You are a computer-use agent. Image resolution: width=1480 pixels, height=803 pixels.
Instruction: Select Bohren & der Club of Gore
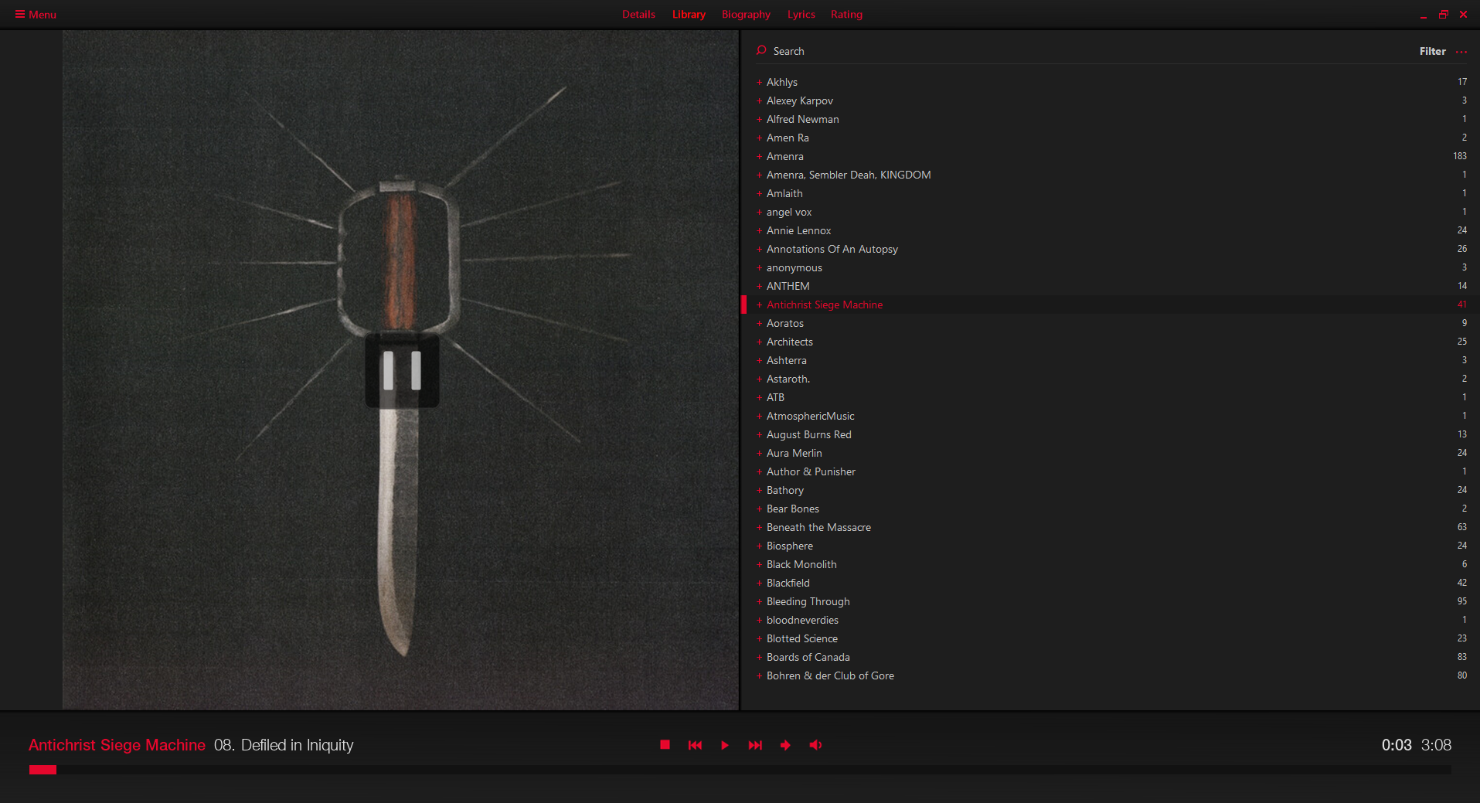pos(830,675)
